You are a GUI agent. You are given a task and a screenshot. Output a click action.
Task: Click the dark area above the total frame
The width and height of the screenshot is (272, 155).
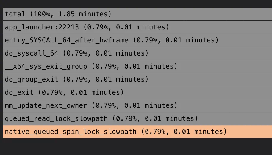tap(136, 4)
